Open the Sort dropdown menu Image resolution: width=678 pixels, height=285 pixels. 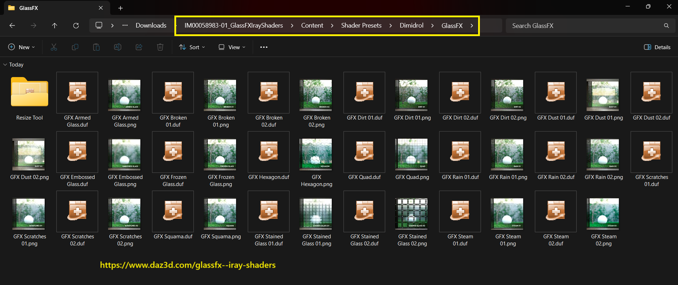point(192,47)
